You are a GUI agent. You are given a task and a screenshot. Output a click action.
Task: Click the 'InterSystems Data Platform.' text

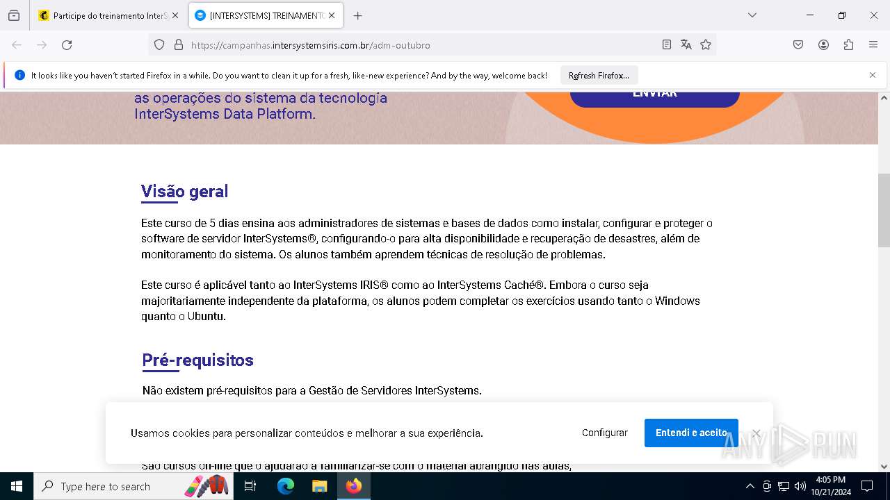(225, 114)
